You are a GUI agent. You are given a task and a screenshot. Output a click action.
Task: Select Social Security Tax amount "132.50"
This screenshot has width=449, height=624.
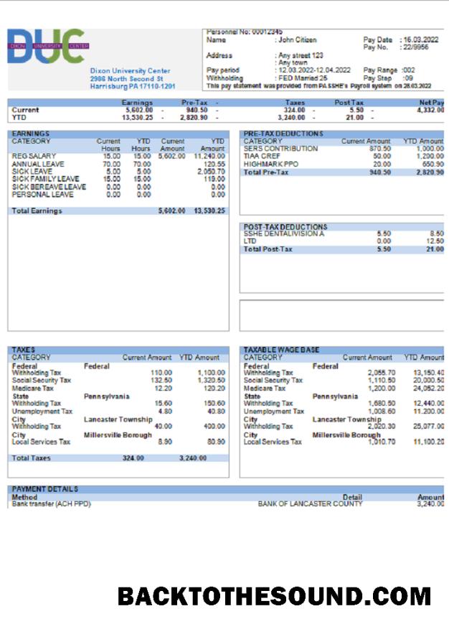(x=161, y=381)
